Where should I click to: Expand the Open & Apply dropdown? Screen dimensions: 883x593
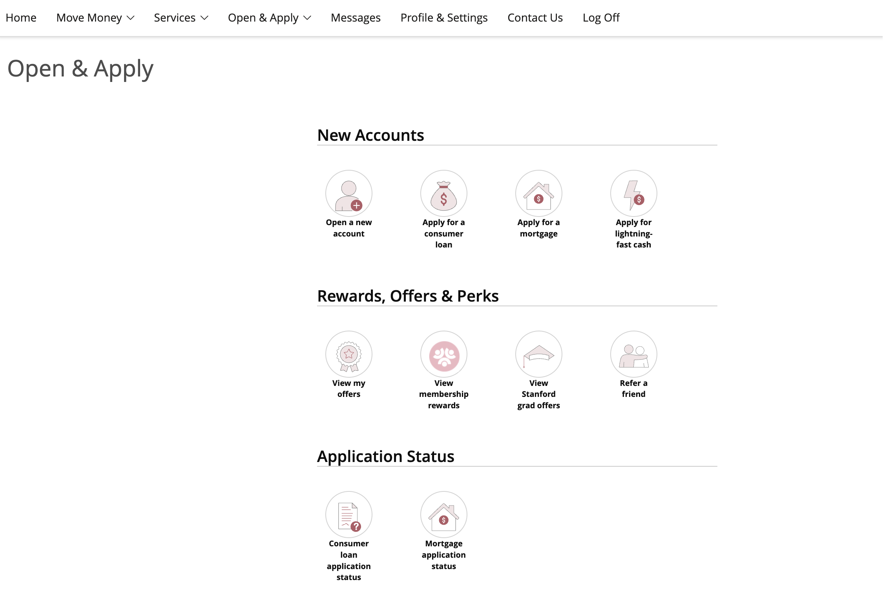[x=269, y=18]
